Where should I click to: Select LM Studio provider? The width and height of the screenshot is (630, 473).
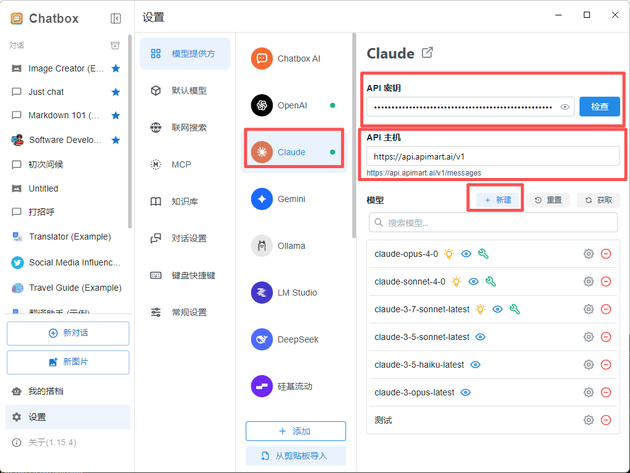(294, 293)
